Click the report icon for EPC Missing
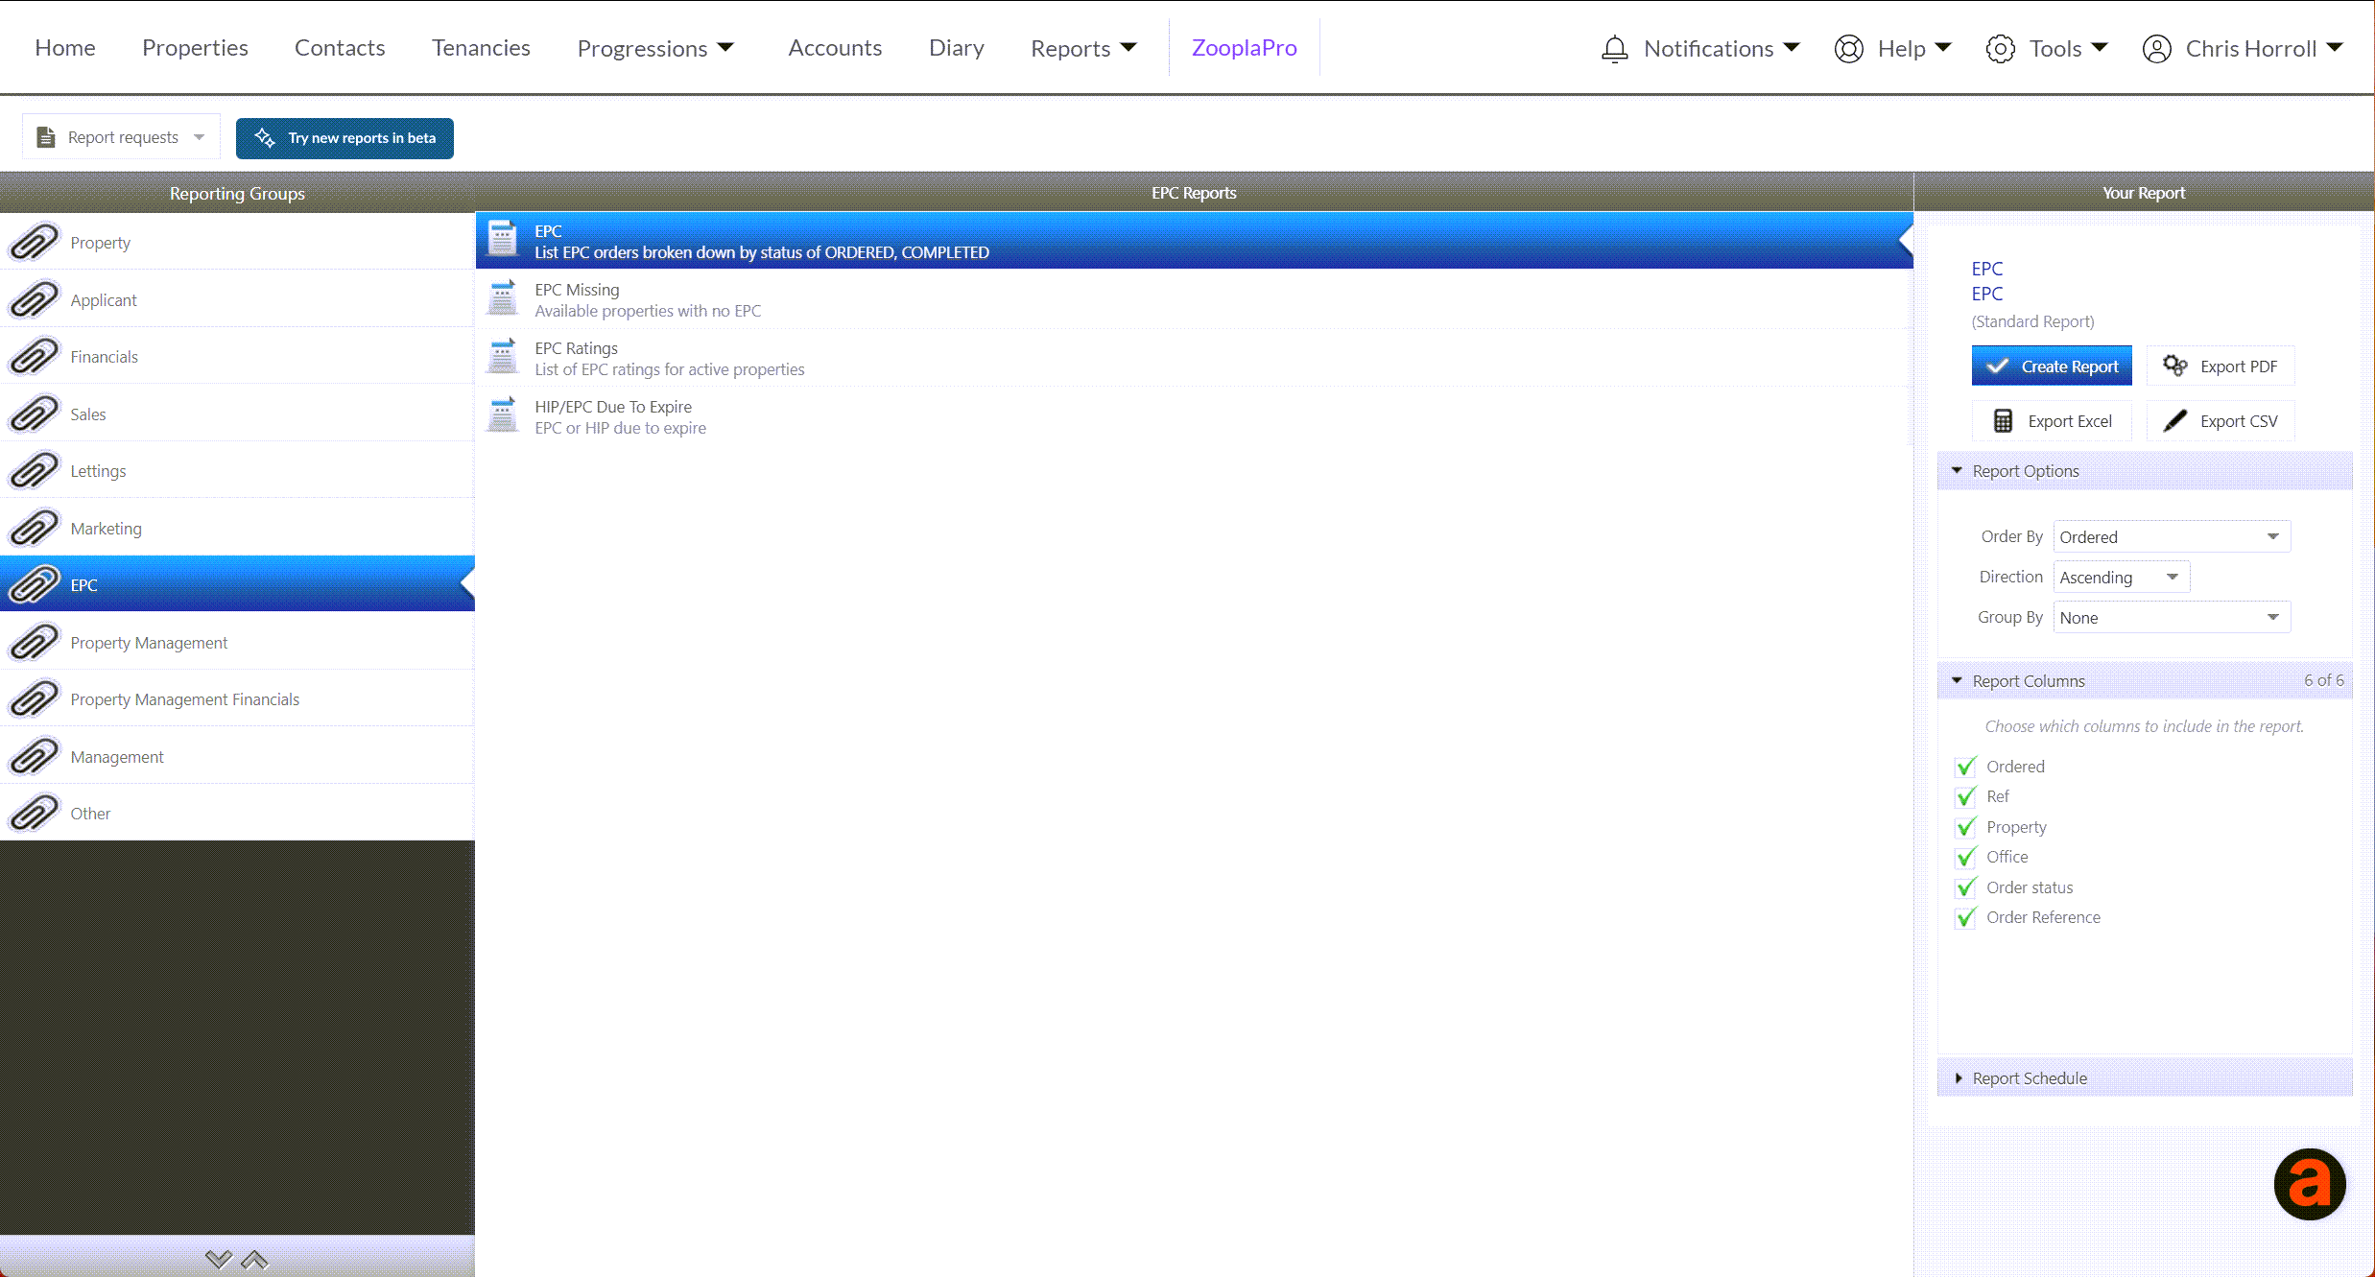This screenshot has height=1277, width=2375. pyautogui.click(x=502, y=298)
